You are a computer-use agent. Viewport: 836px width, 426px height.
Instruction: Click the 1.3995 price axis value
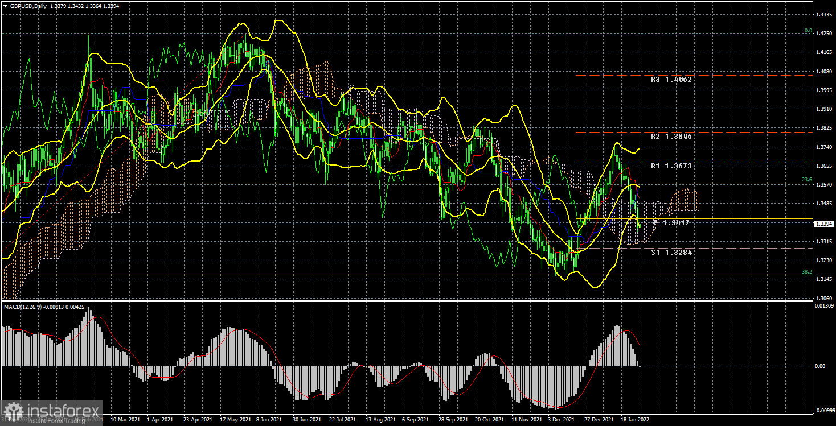click(823, 90)
